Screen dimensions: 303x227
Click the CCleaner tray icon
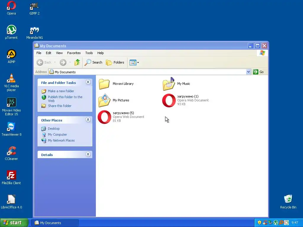pyautogui.click(x=265, y=223)
